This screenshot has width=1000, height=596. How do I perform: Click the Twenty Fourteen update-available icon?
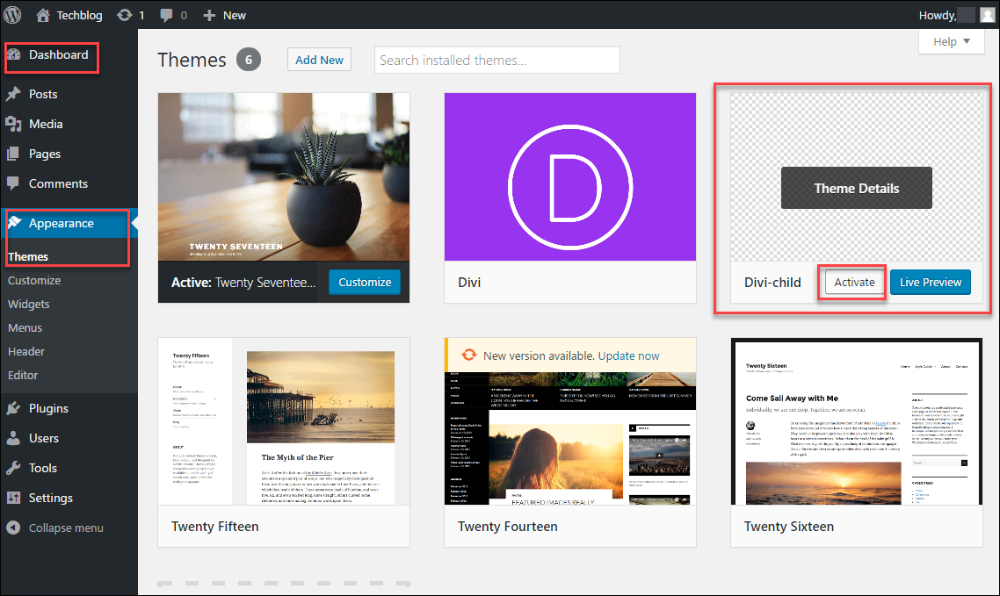coord(468,355)
